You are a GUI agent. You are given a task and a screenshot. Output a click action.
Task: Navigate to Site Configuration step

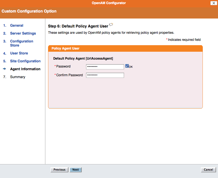tap(25, 61)
